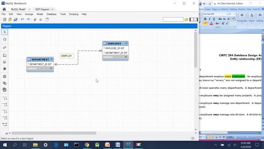This screenshot has width=264, height=149.
Task: Open the font name dropdown in Word
Action: coord(226,14)
